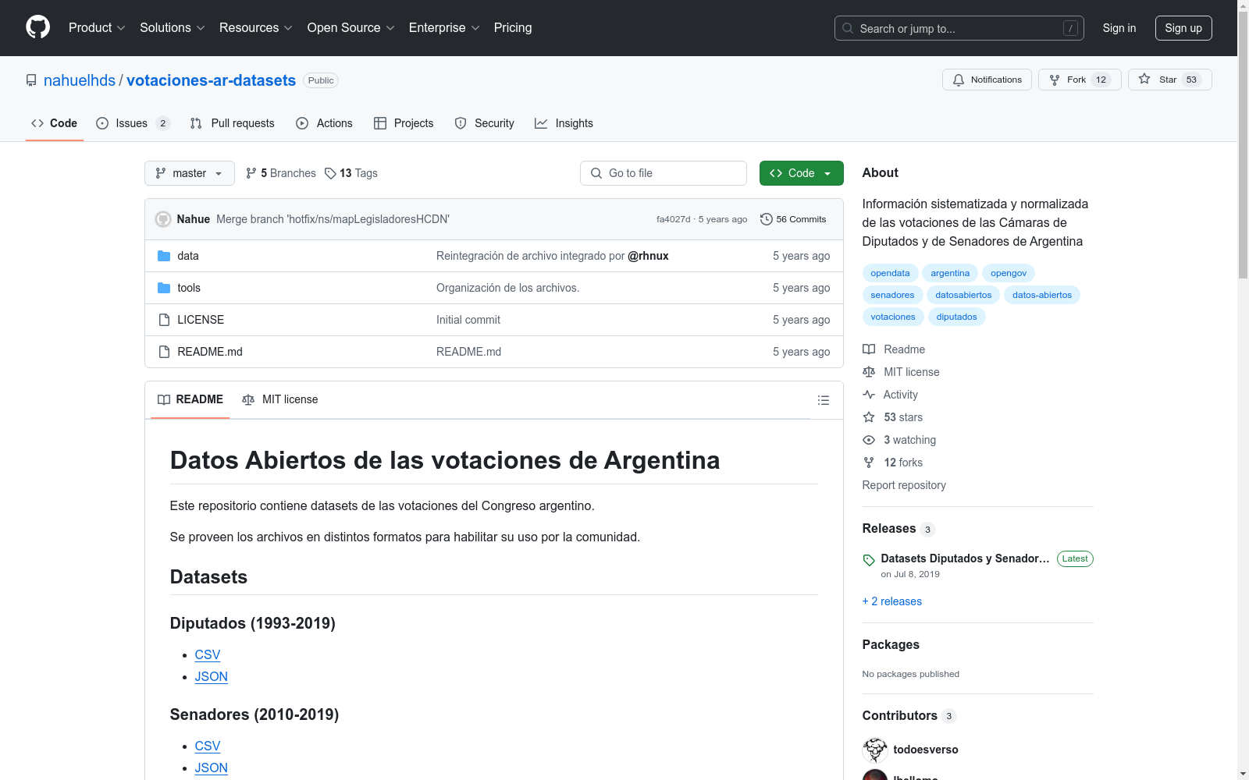Focus the Search or jump to field
This screenshot has height=780, width=1249.
pyautogui.click(x=959, y=28)
